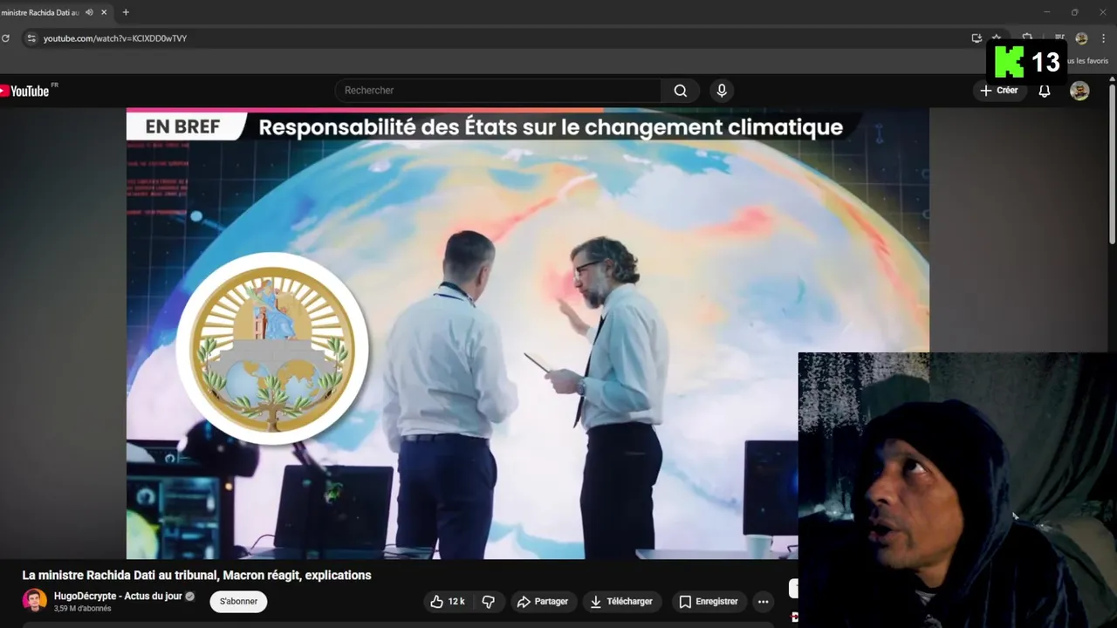Open HugoDécrypte channel avatar
The image size is (1117, 628).
coord(35,600)
